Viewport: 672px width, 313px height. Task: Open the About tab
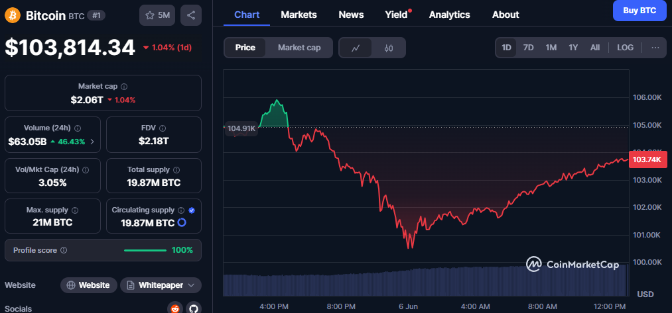click(505, 15)
